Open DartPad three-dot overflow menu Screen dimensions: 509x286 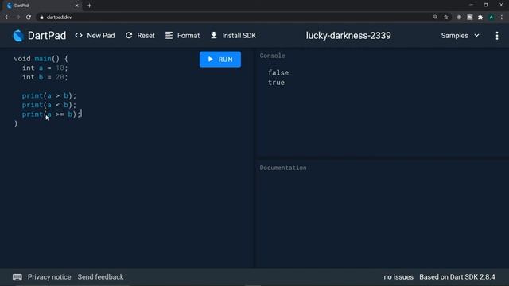(497, 36)
